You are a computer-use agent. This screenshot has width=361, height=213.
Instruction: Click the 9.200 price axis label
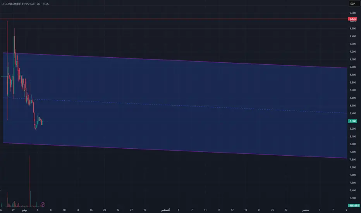[x=352, y=52]
